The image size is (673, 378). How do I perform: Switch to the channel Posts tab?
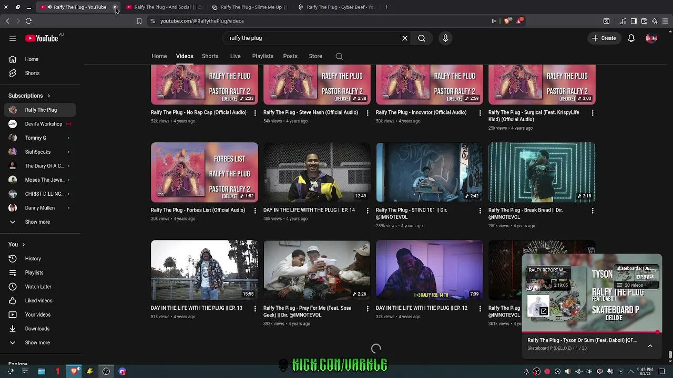(290, 56)
